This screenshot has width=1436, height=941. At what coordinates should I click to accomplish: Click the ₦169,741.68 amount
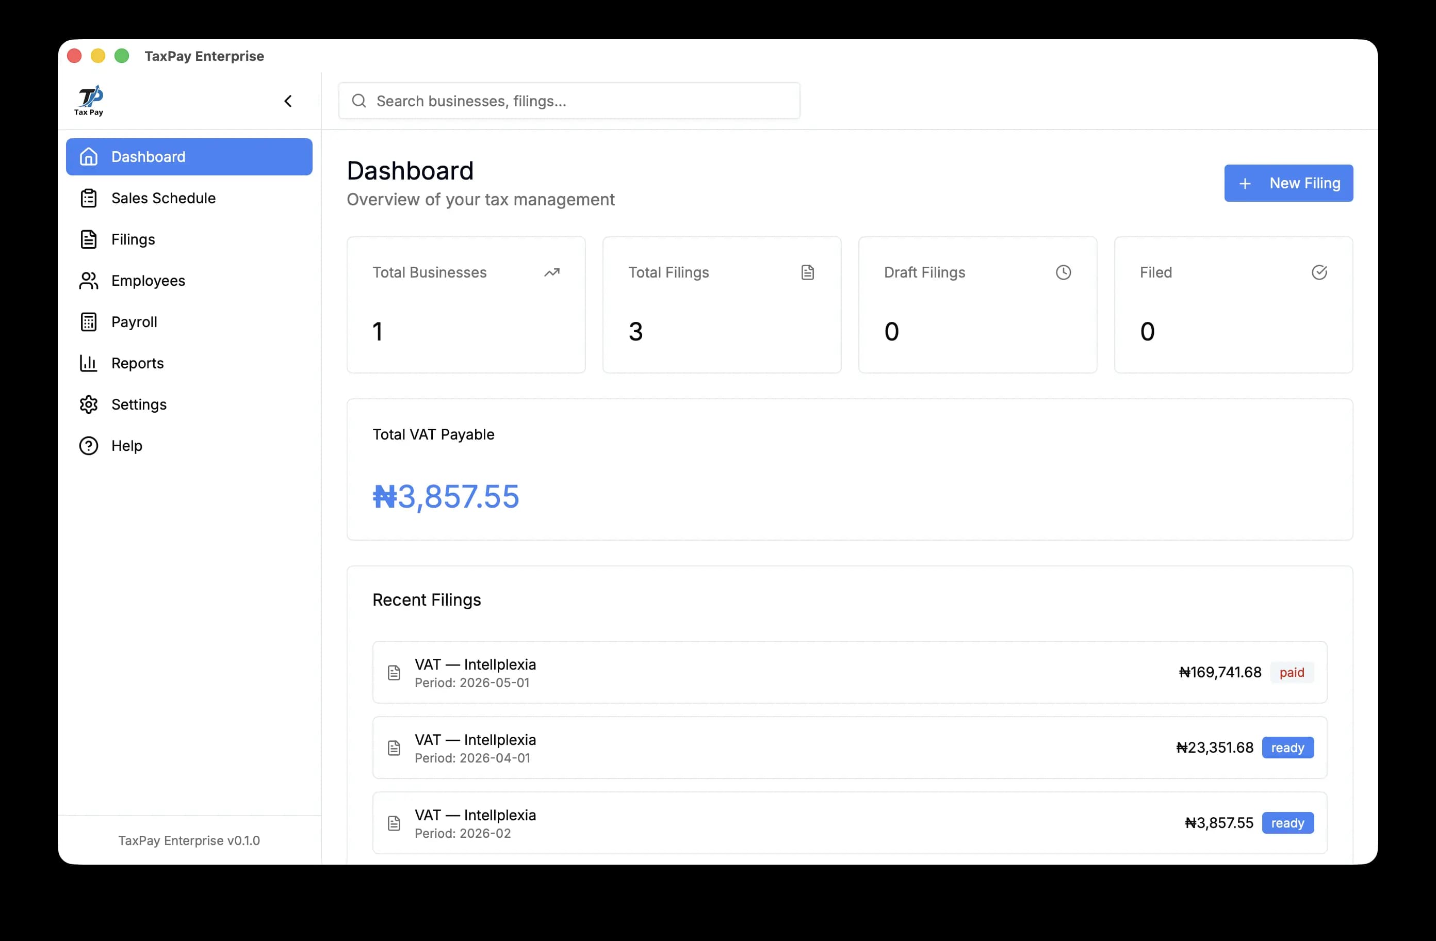pyautogui.click(x=1220, y=672)
